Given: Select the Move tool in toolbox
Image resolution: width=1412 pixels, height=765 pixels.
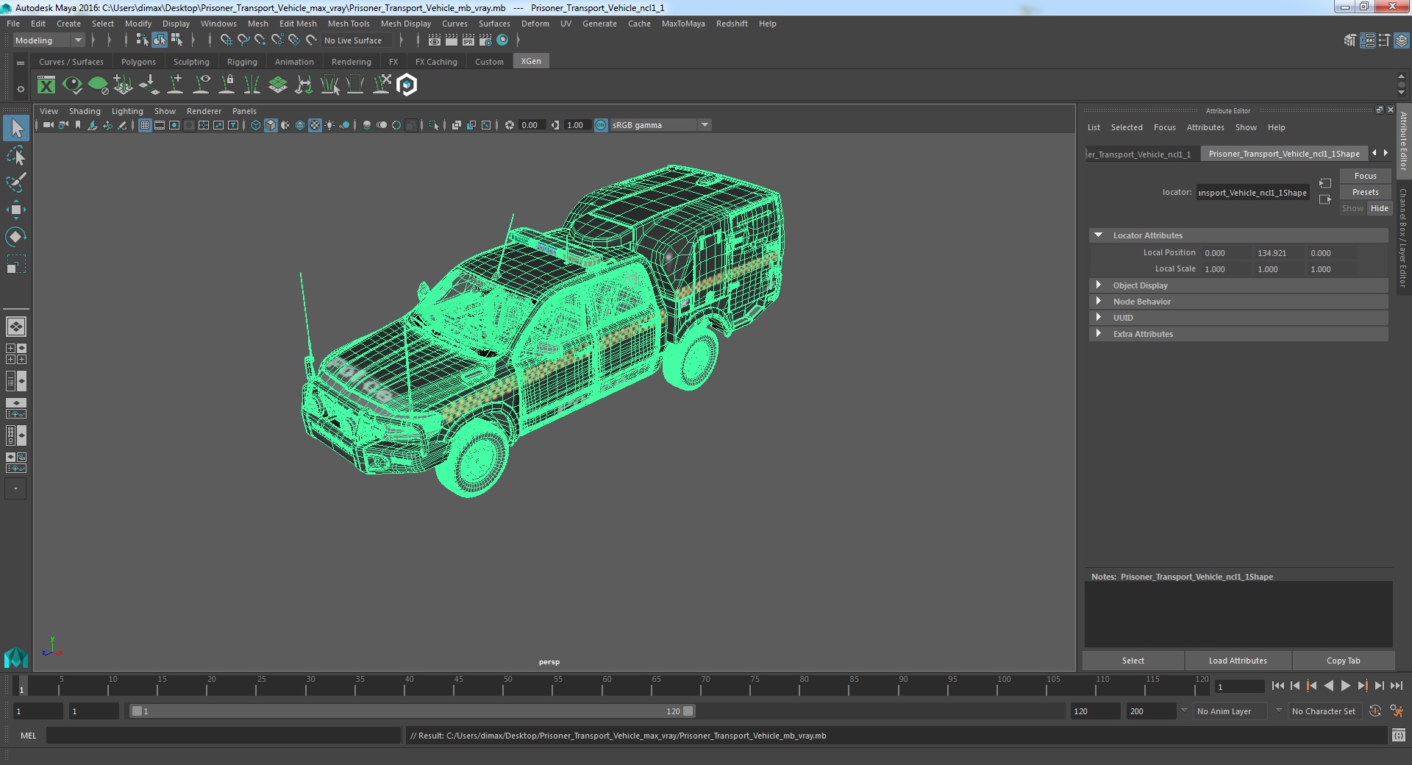Looking at the screenshot, I should (16, 210).
